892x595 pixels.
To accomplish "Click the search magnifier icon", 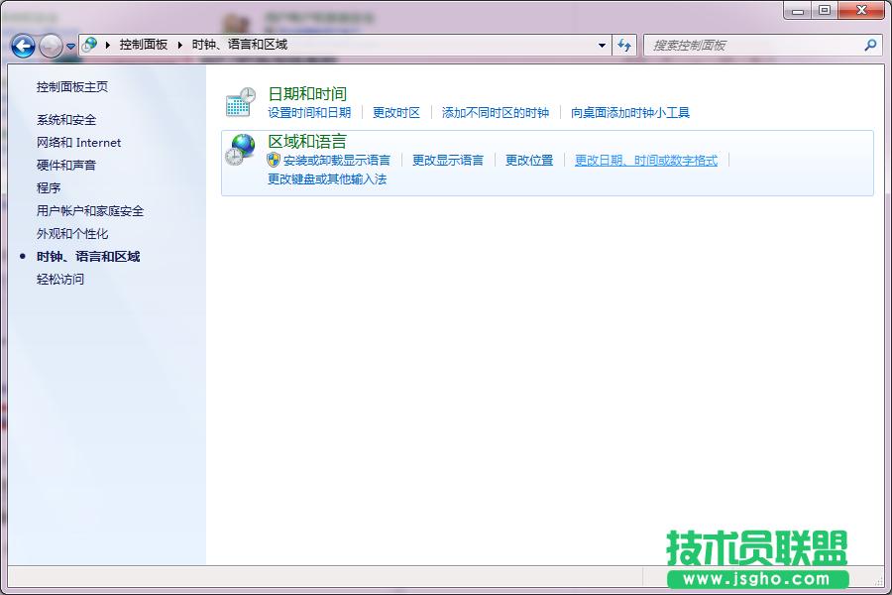I will [x=868, y=46].
